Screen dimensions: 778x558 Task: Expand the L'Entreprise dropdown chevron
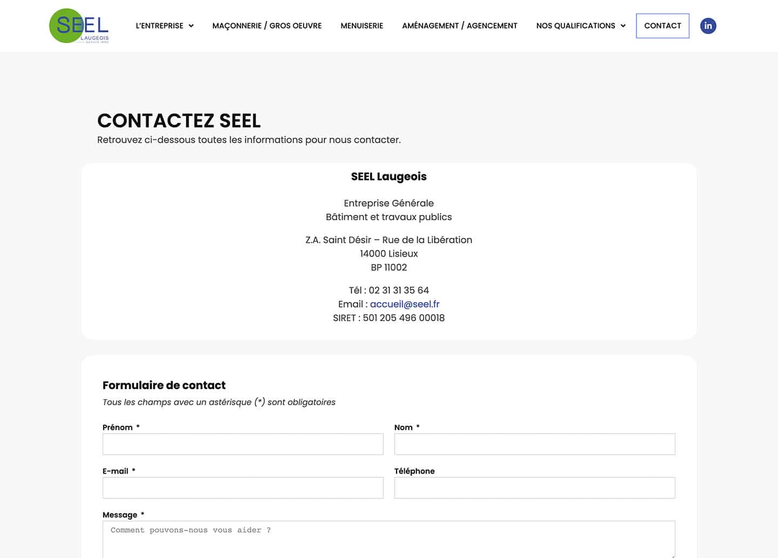click(191, 26)
